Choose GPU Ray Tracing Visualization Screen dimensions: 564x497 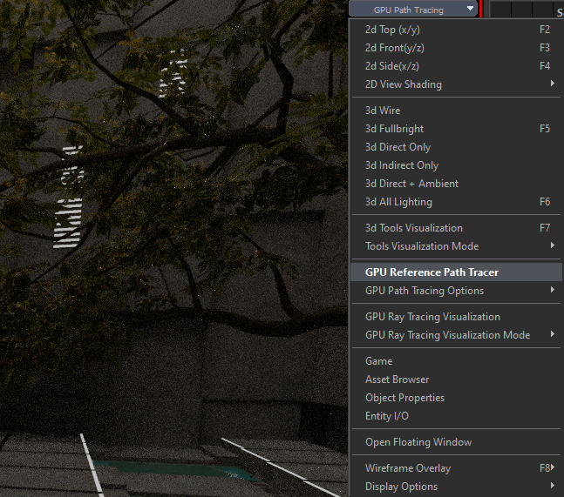(x=456, y=317)
